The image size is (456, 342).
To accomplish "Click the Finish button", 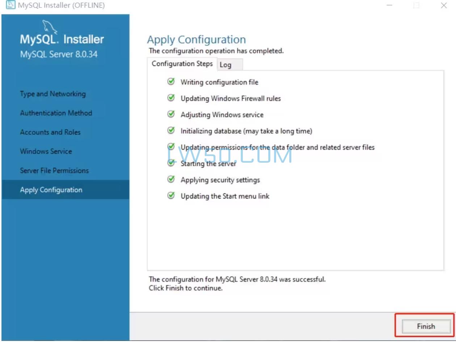I will (x=426, y=326).
